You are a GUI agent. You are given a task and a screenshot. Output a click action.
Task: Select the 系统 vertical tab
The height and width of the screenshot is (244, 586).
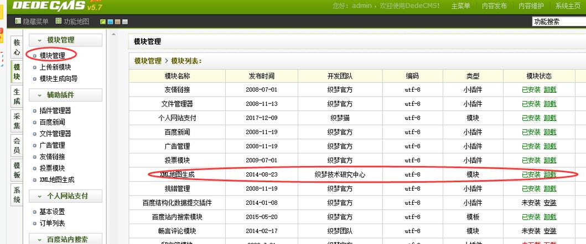[17, 195]
